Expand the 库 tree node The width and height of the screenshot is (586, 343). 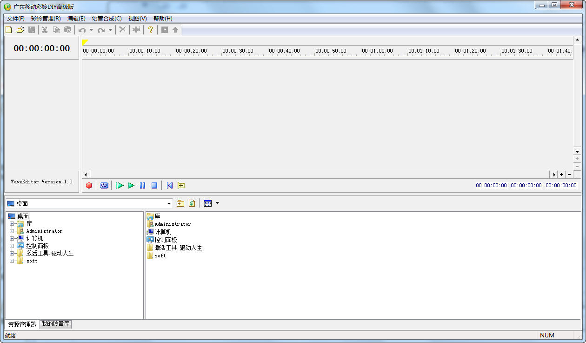12,224
